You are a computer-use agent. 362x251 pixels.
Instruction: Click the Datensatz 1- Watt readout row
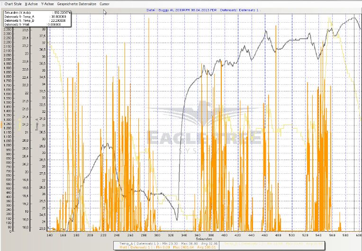(x=33, y=24)
